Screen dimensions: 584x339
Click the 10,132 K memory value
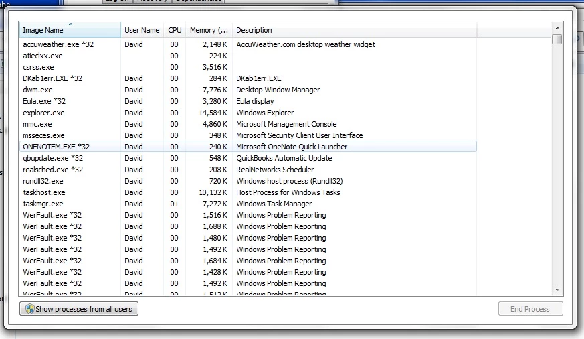(213, 192)
